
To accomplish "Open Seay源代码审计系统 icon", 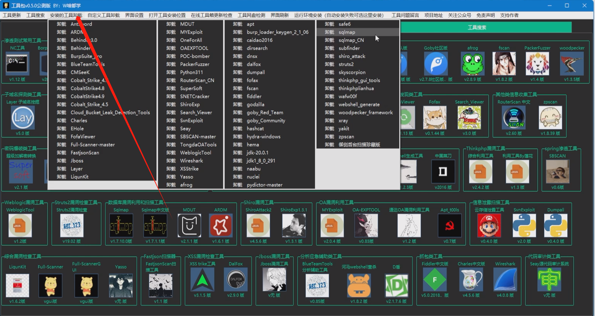I will tap(549, 279).
